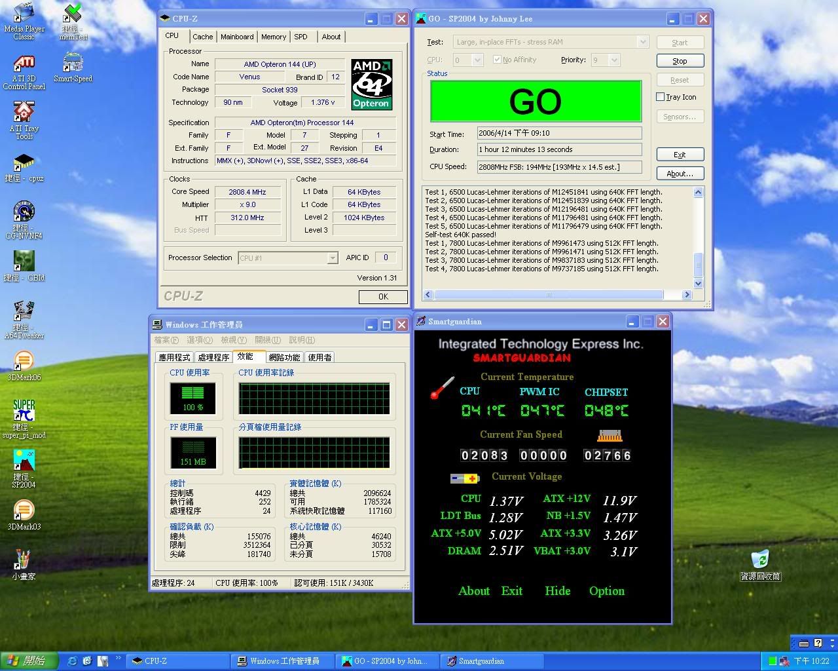Open the cpuz shortcut icon
The image size is (838, 671).
point(24,163)
